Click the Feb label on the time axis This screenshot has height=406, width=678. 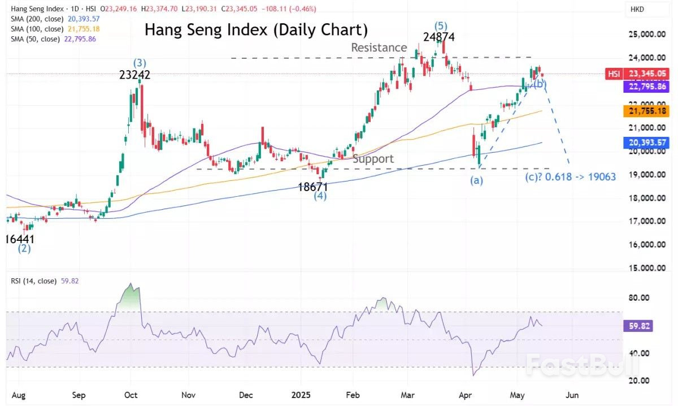[351, 395]
